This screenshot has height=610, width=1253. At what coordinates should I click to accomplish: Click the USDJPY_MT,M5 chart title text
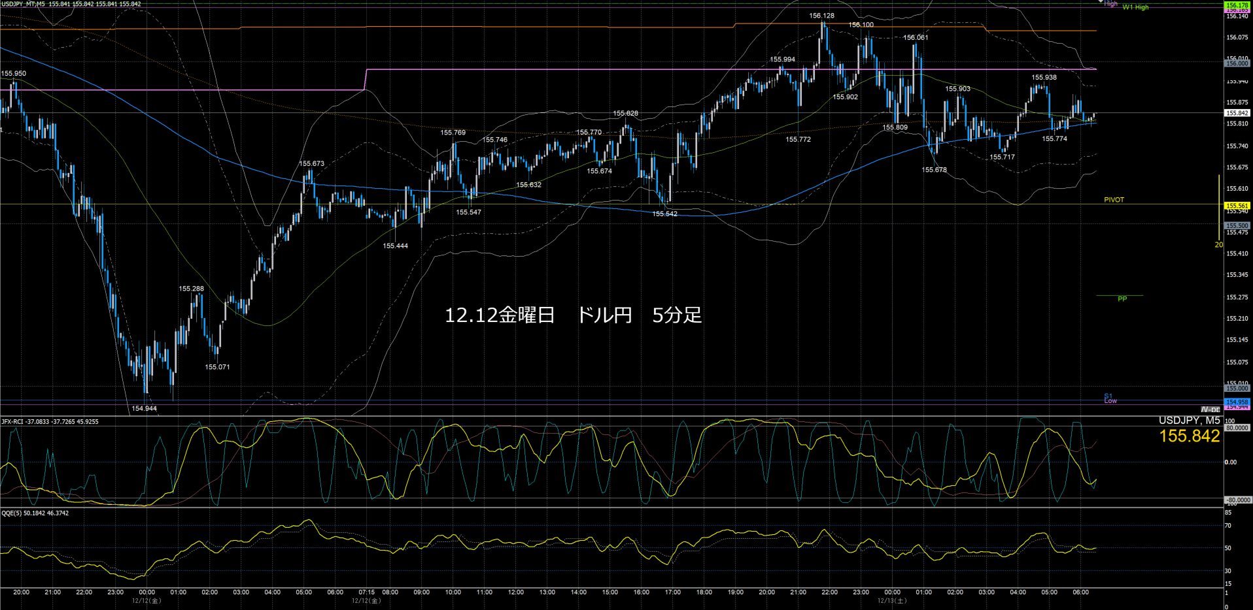(x=24, y=4)
